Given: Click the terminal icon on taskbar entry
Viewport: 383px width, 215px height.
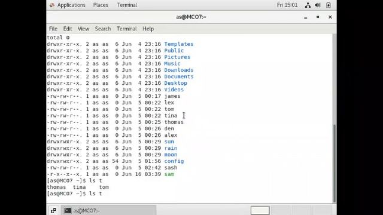Looking at the screenshot, I should 68,210.
